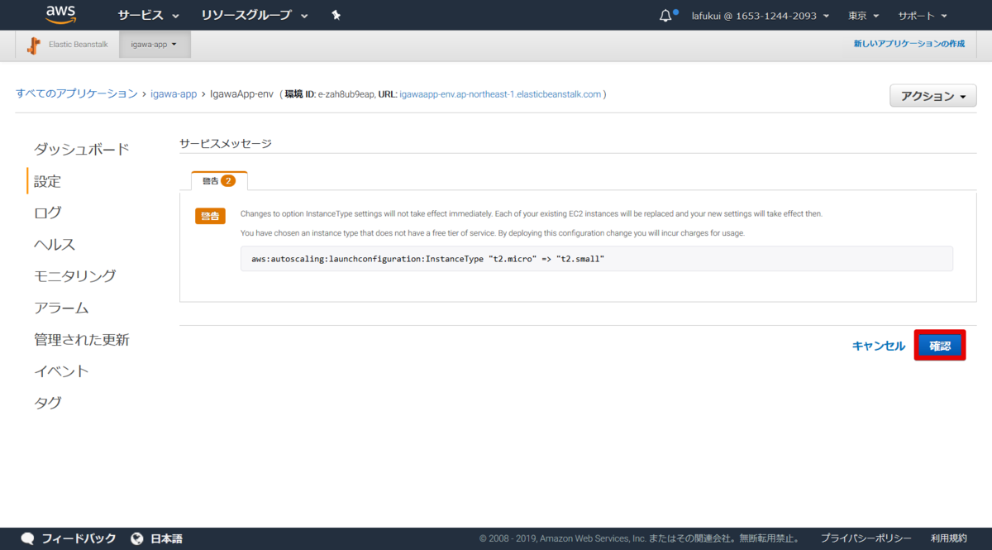
Task: Open the AWS home logo
Action: 61,14
